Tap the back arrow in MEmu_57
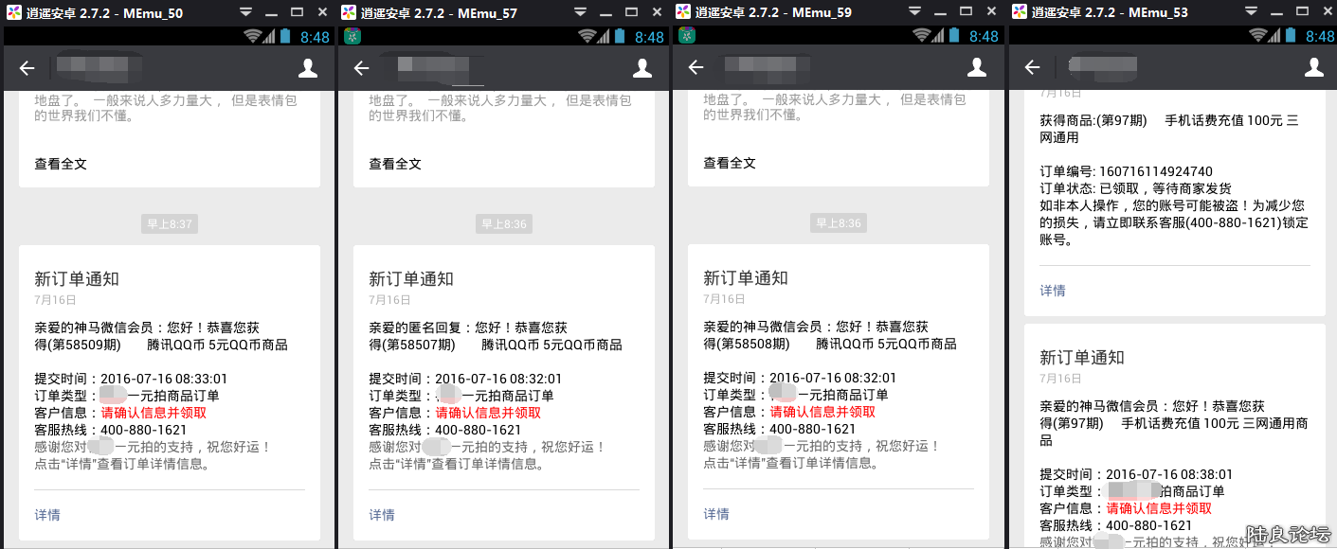1337x549 pixels. click(361, 68)
